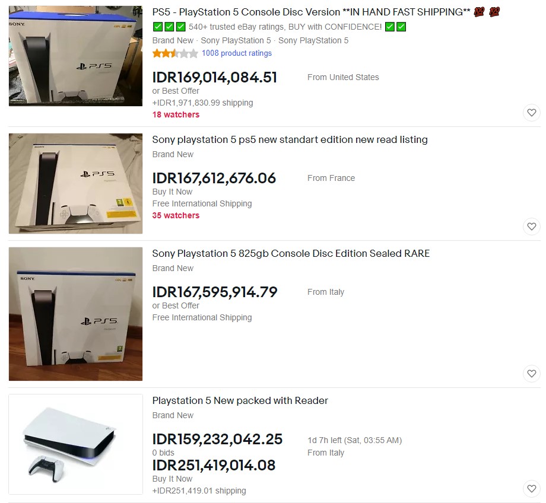Open Sony playstation 5 ps5 new standart edition listing
The height and width of the screenshot is (503, 546).
coord(290,140)
